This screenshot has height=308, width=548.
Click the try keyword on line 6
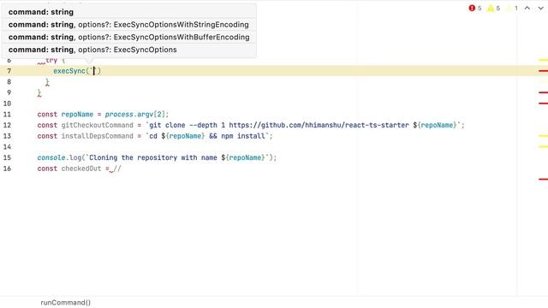click(x=51, y=61)
